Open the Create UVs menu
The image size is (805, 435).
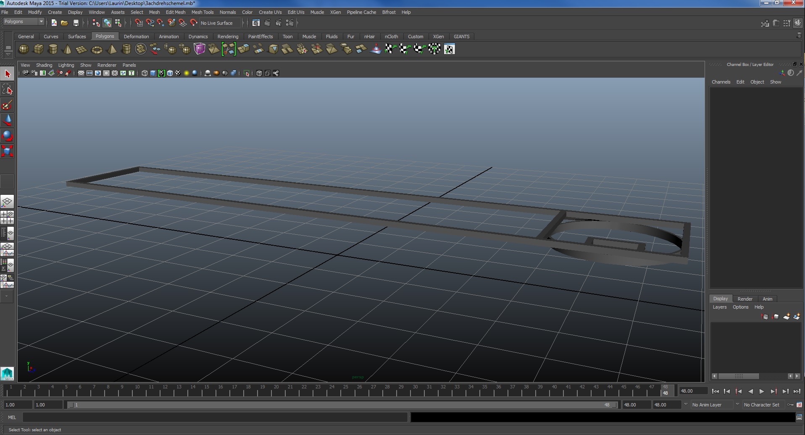click(270, 12)
